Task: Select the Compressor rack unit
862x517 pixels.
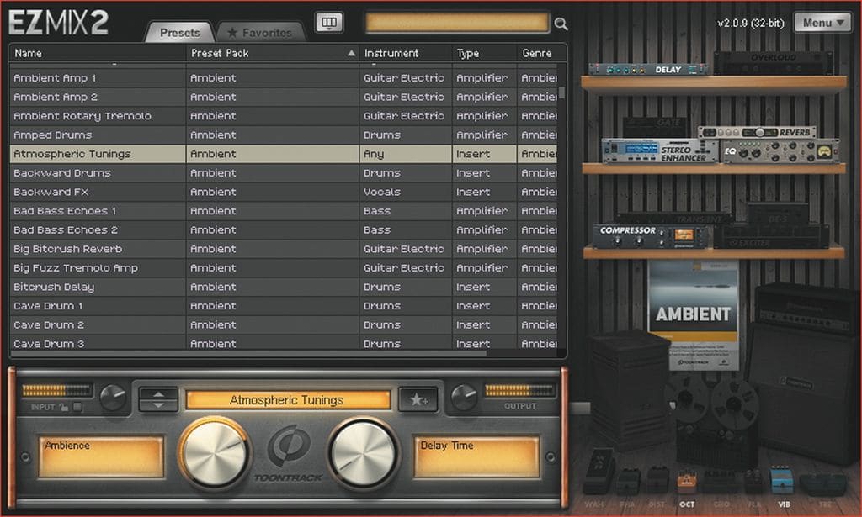Action: tap(652, 236)
